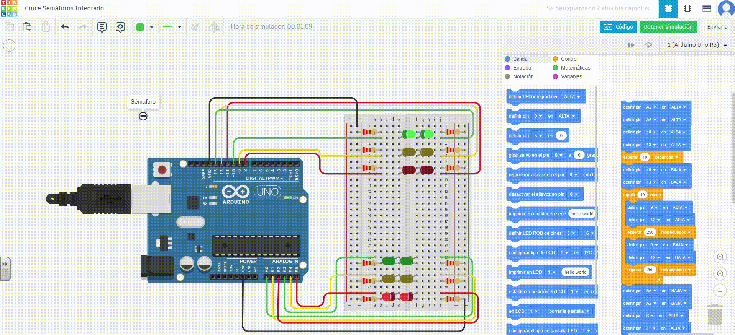Select the Variables blocks category
Viewport: 735px width, 335px height.
tap(571, 76)
